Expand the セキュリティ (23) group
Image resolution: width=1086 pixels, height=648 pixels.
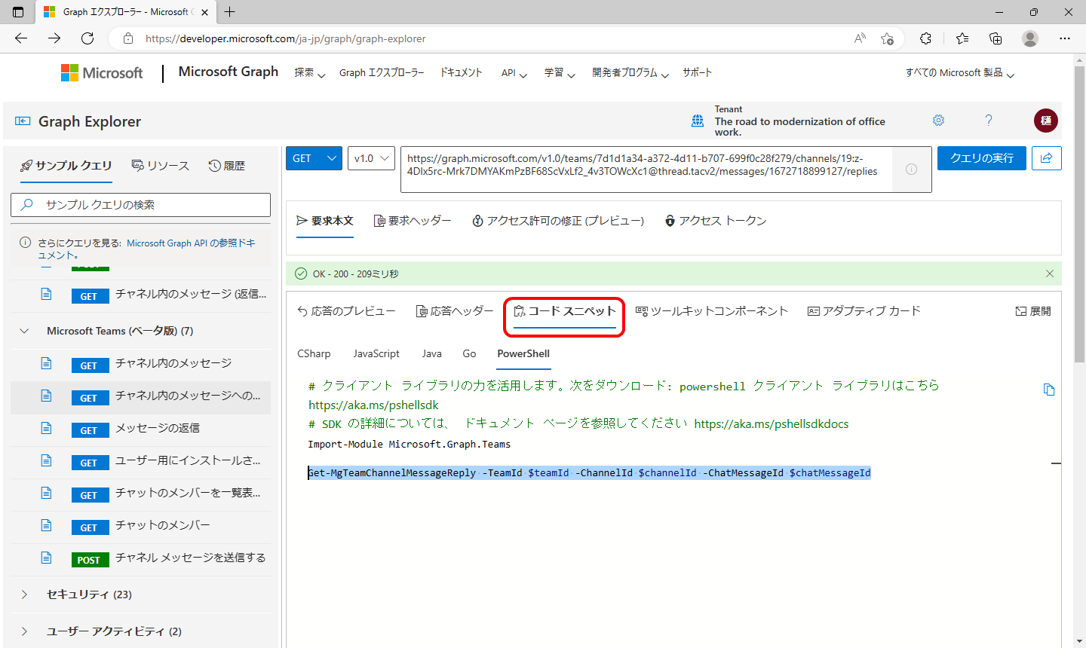pyautogui.click(x=24, y=595)
